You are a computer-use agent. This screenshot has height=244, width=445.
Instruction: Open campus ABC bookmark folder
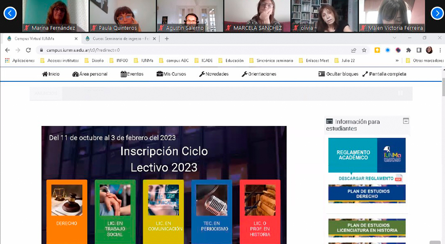(x=174, y=60)
